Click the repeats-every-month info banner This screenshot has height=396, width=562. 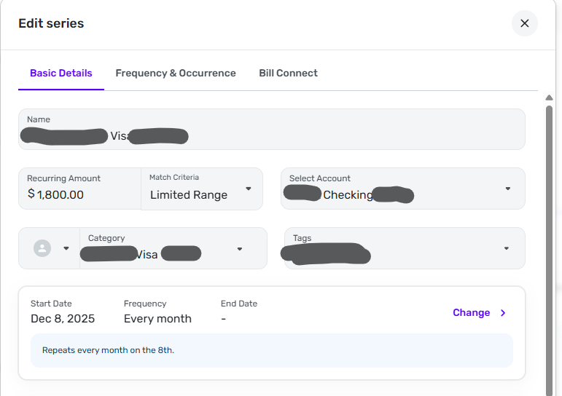[x=271, y=350]
